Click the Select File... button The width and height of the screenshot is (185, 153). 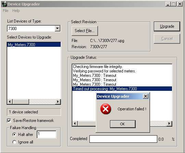[x=85, y=31]
